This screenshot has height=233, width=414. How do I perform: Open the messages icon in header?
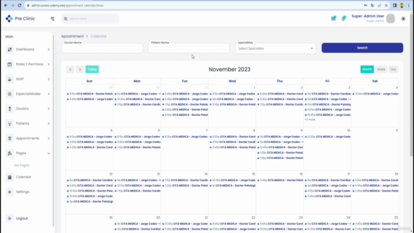[x=334, y=18]
